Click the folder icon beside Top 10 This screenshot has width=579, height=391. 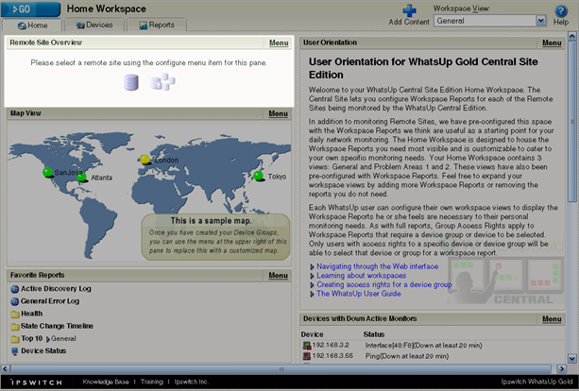click(15, 339)
